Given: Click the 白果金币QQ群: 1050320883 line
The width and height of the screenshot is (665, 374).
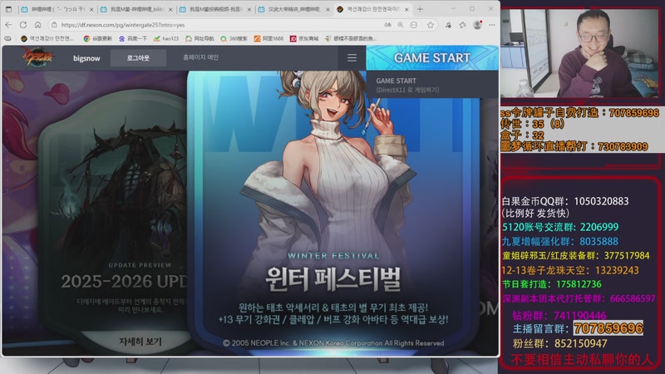Looking at the screenshot, I should pos(565,201).
